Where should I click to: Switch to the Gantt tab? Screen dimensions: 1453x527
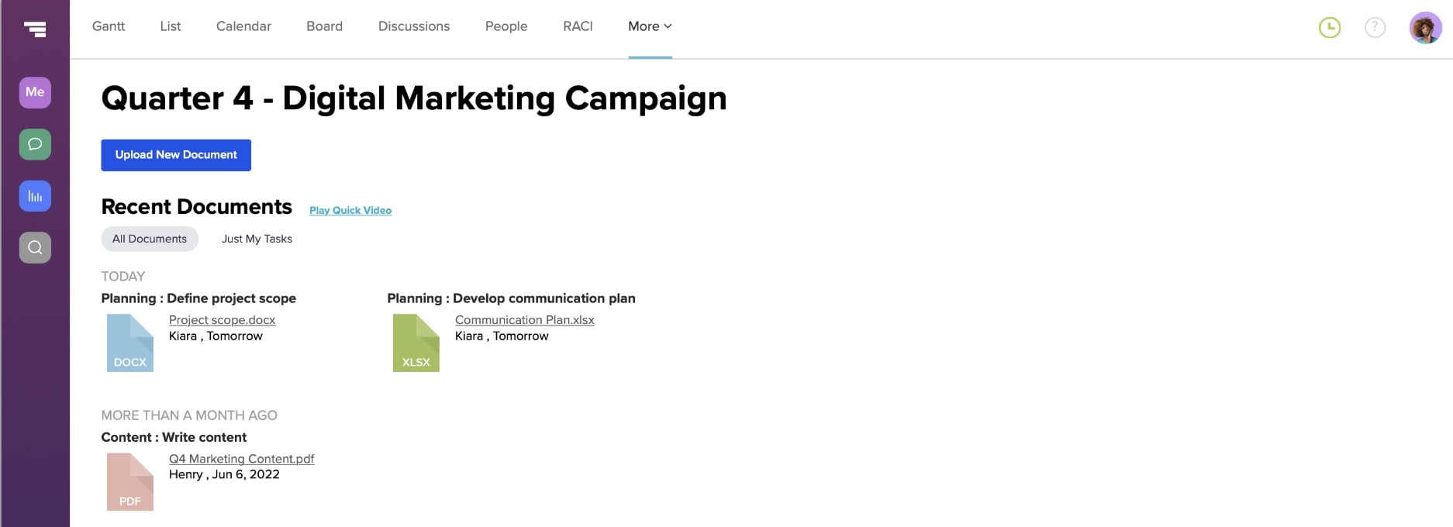[108, 26]
